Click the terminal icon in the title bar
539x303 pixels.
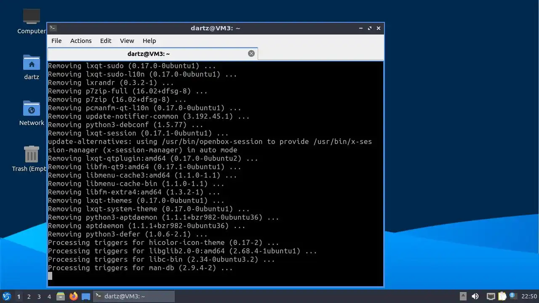pos(53,28)
